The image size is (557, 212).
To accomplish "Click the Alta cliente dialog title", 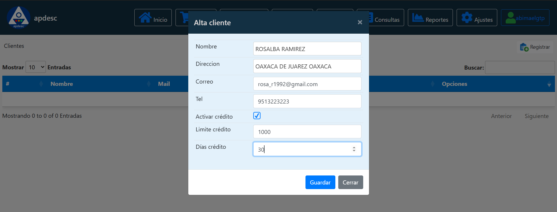I will [x=212, y=23].
